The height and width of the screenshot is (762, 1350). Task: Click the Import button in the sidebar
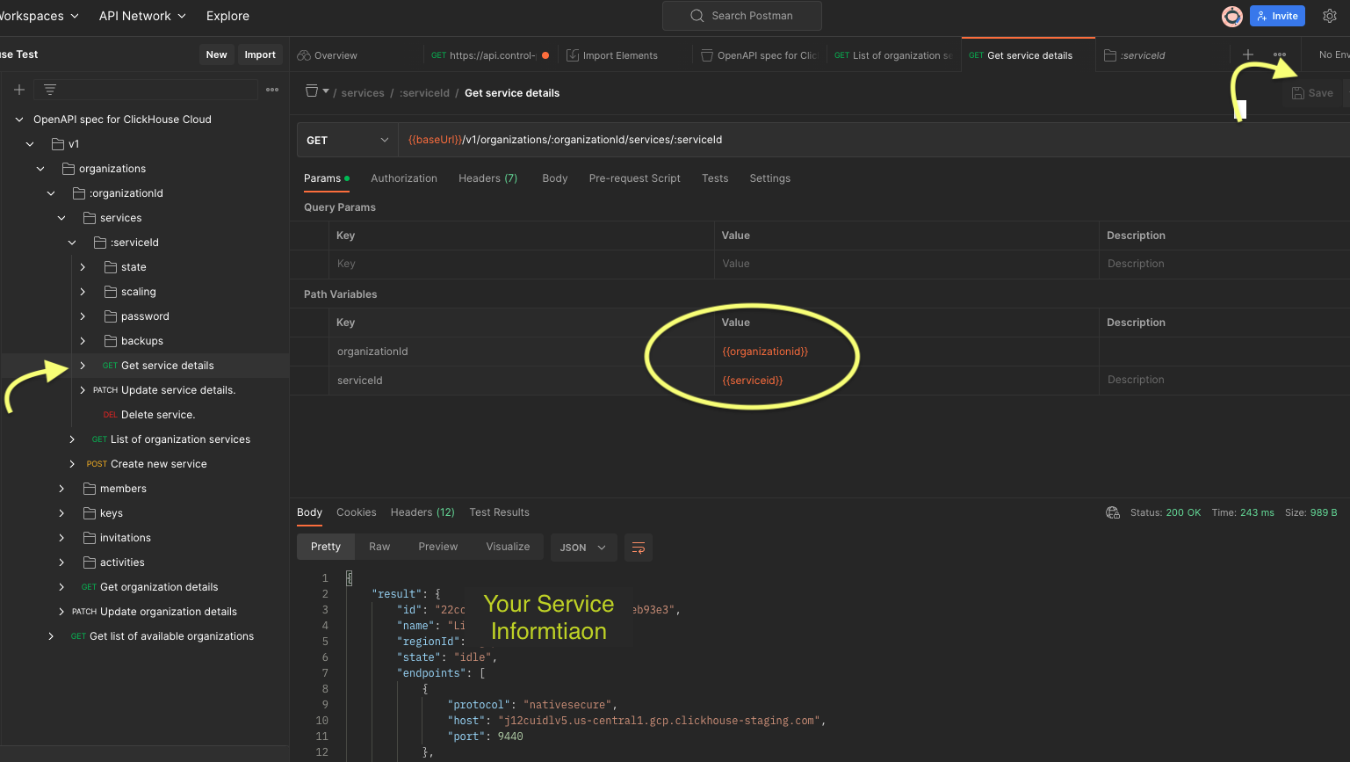(260, 54)
